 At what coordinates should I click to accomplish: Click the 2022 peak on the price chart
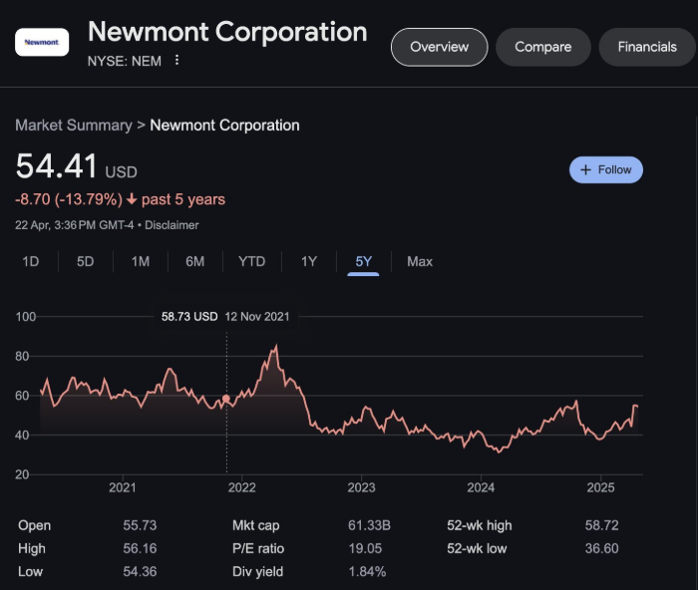(275, 346)
